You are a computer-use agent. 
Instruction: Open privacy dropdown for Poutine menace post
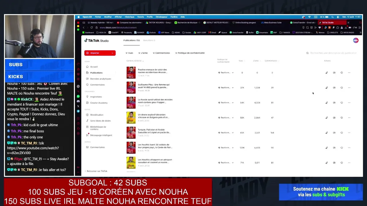click(x=226, y=73)
